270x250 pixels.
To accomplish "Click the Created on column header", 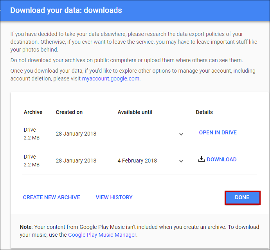I will click(x=69, y=112).
